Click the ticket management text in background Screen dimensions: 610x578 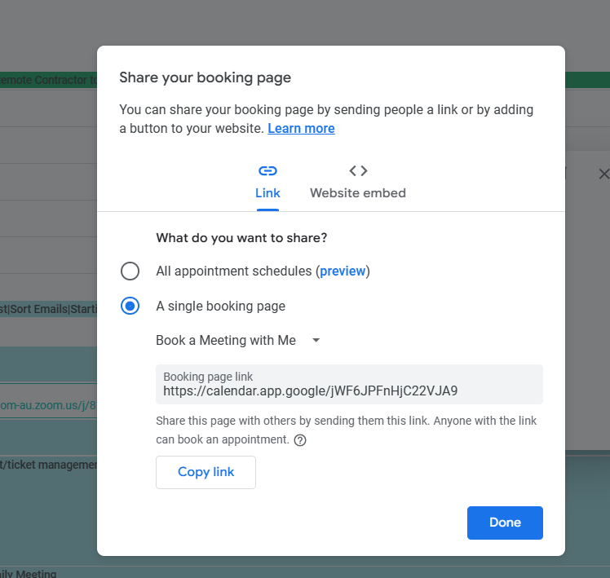48,465
